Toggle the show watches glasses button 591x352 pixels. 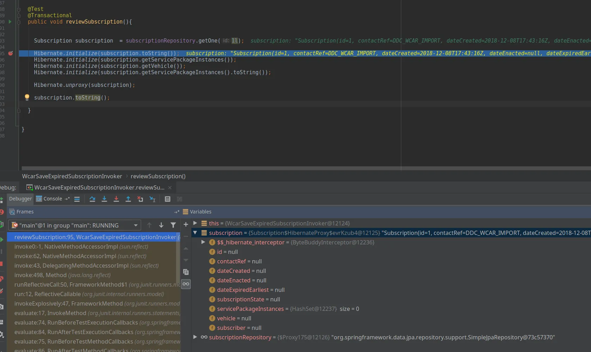click(186, 284)
